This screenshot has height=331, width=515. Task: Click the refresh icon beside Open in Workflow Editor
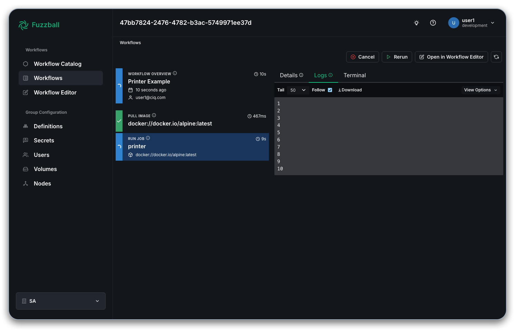pos(496,57)
